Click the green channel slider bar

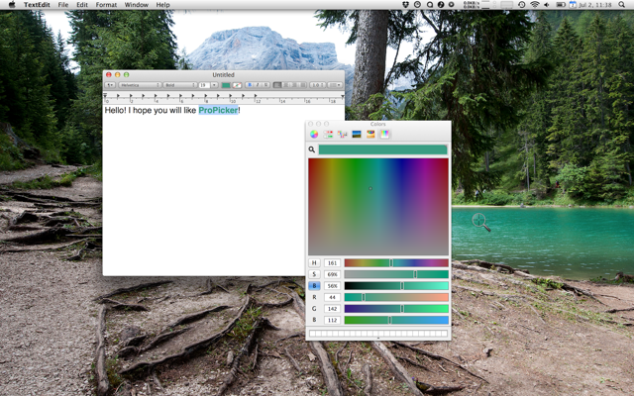click(396, 308)
